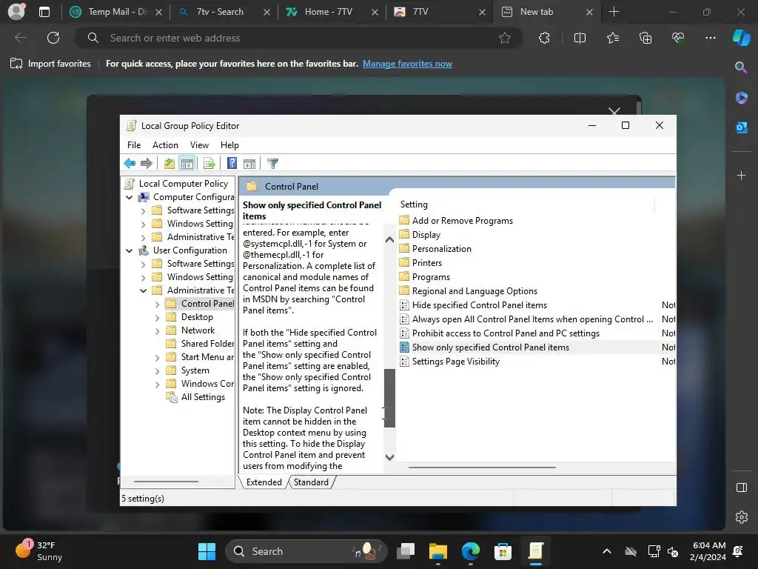Select Hide specified Control Panel items setting
The image size is (758, 569).
[x=479, y=305]
